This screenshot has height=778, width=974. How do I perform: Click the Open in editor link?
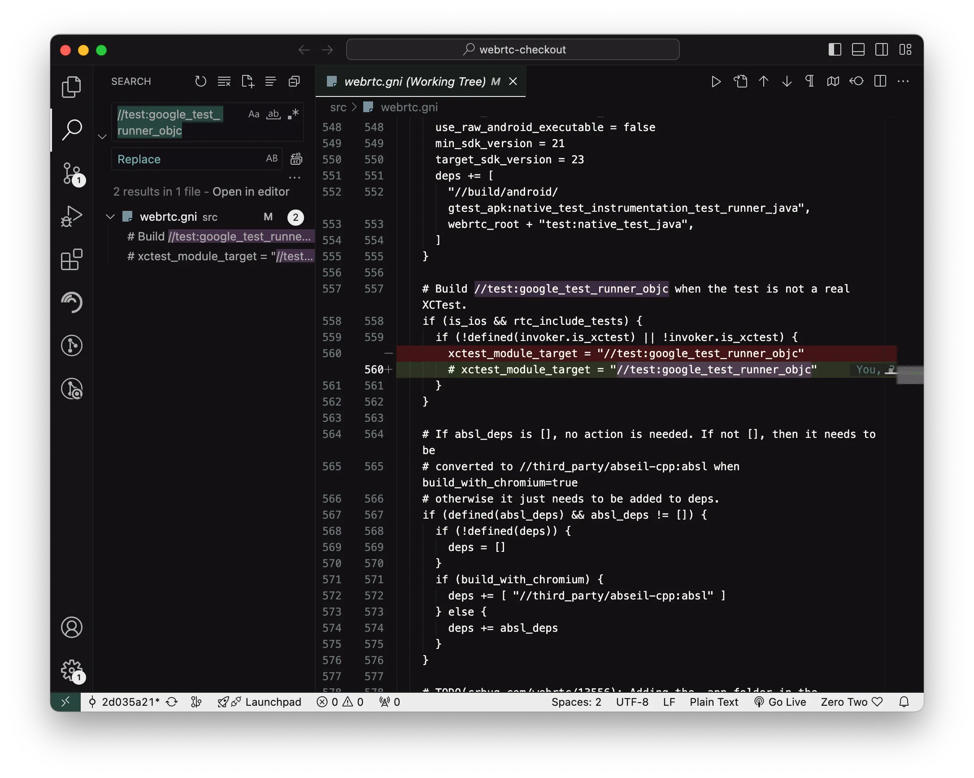click(251, 192)
